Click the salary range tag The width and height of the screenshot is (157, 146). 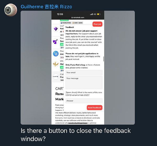pos(77,23)
